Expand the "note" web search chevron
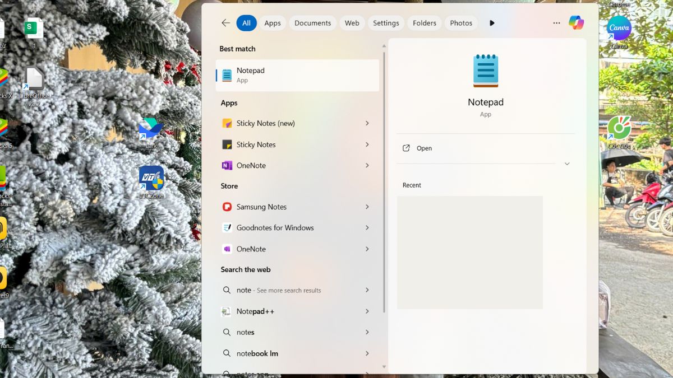Viewport: 673px width, 378px height. (x=367, y=290)
